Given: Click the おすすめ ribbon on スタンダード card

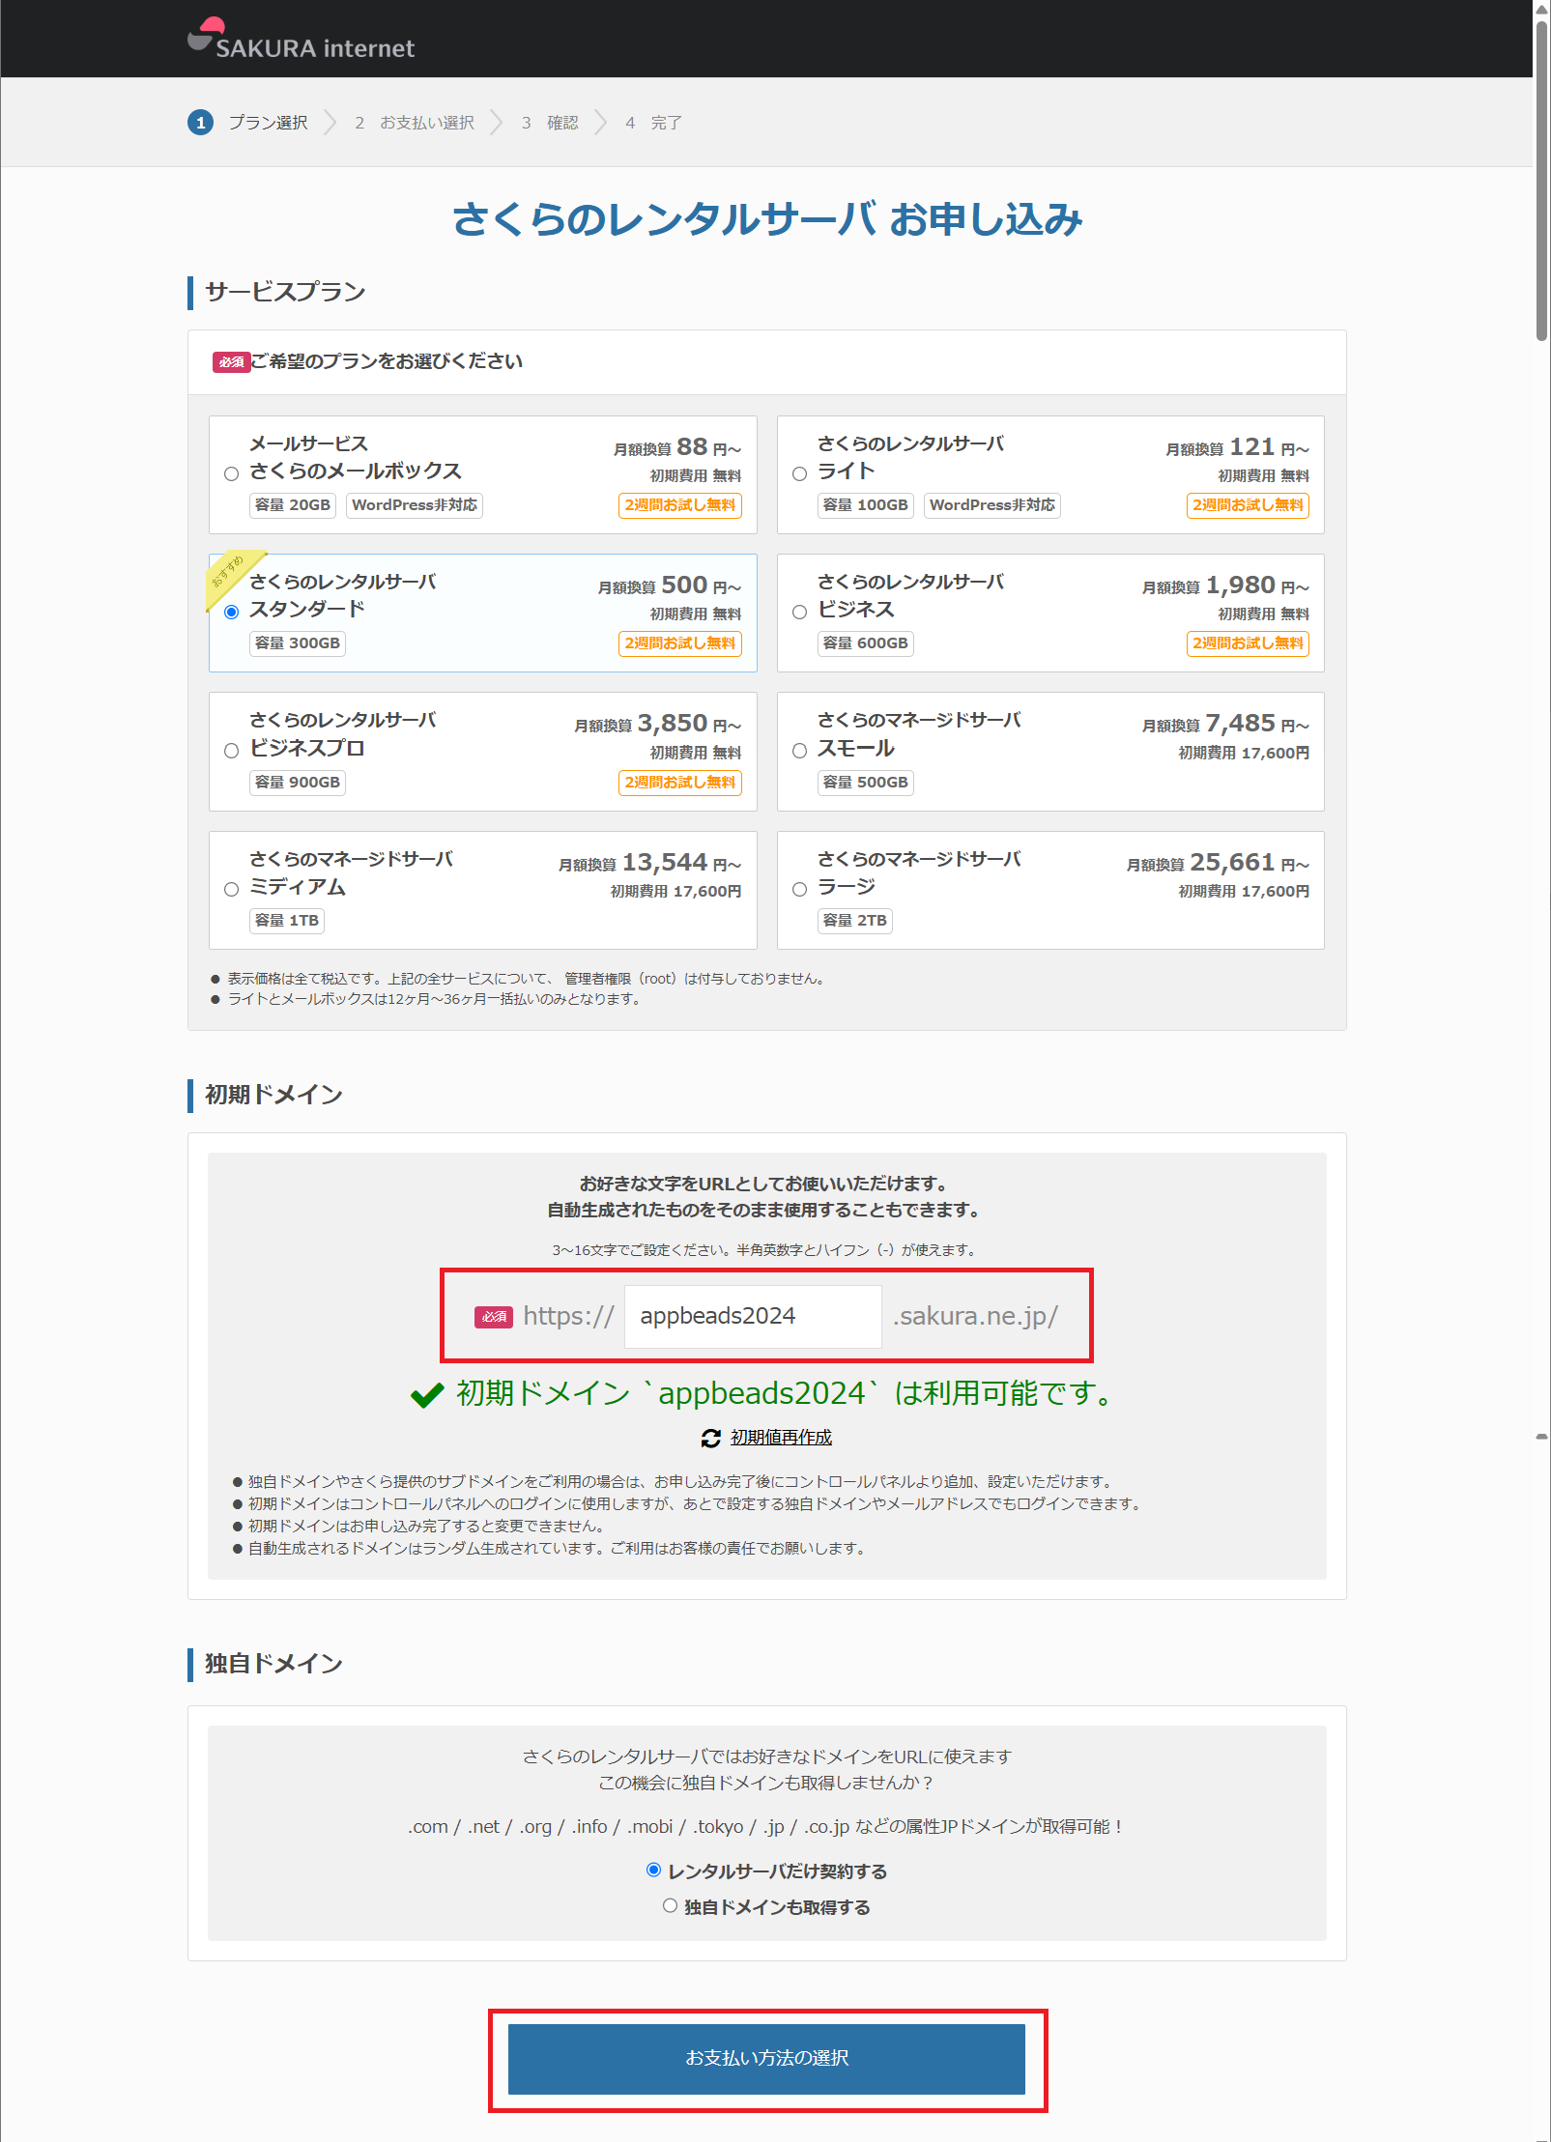Looking at the screenshot, I should 230,577.
